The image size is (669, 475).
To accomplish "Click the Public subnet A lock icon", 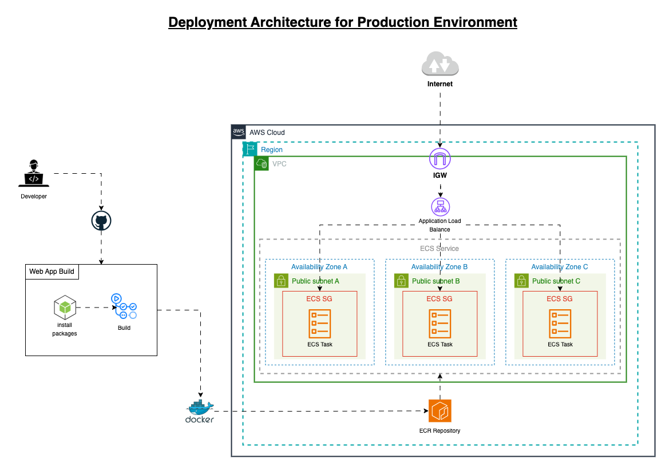I will 281,281.
